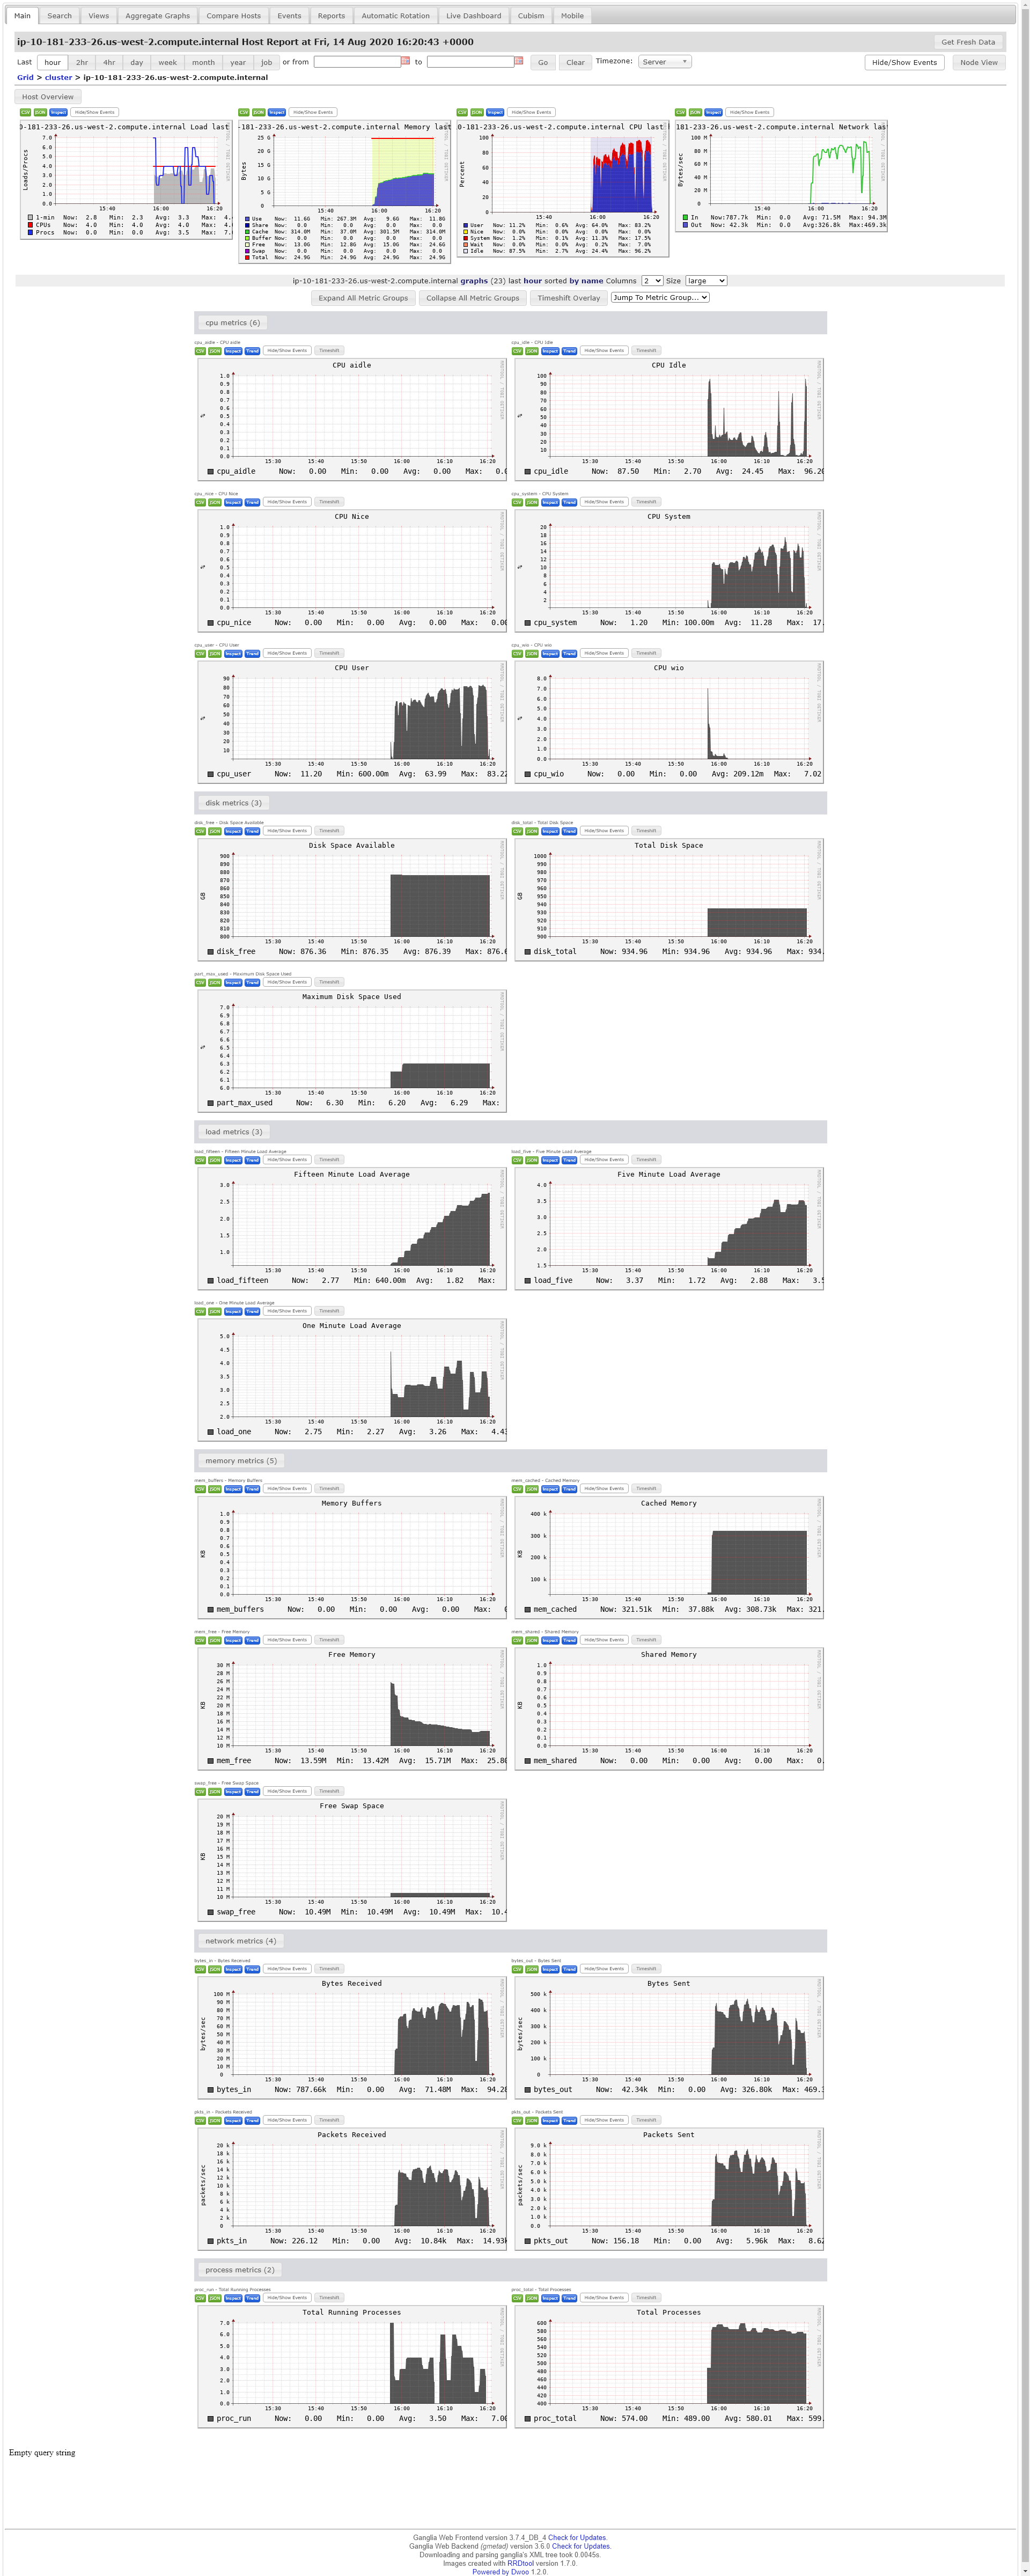Open the Compare Hosts tab

click(233, 16)
